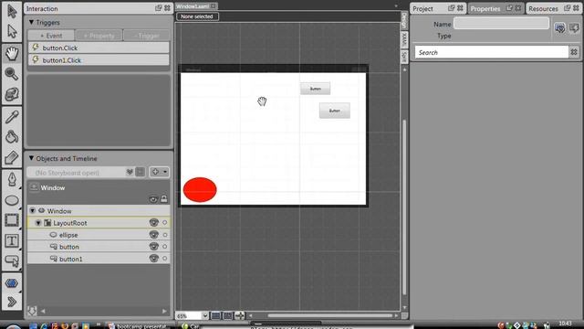
Task: Toggle snap grid visibility at canvas bottom
Action: (x=215, y=315)
